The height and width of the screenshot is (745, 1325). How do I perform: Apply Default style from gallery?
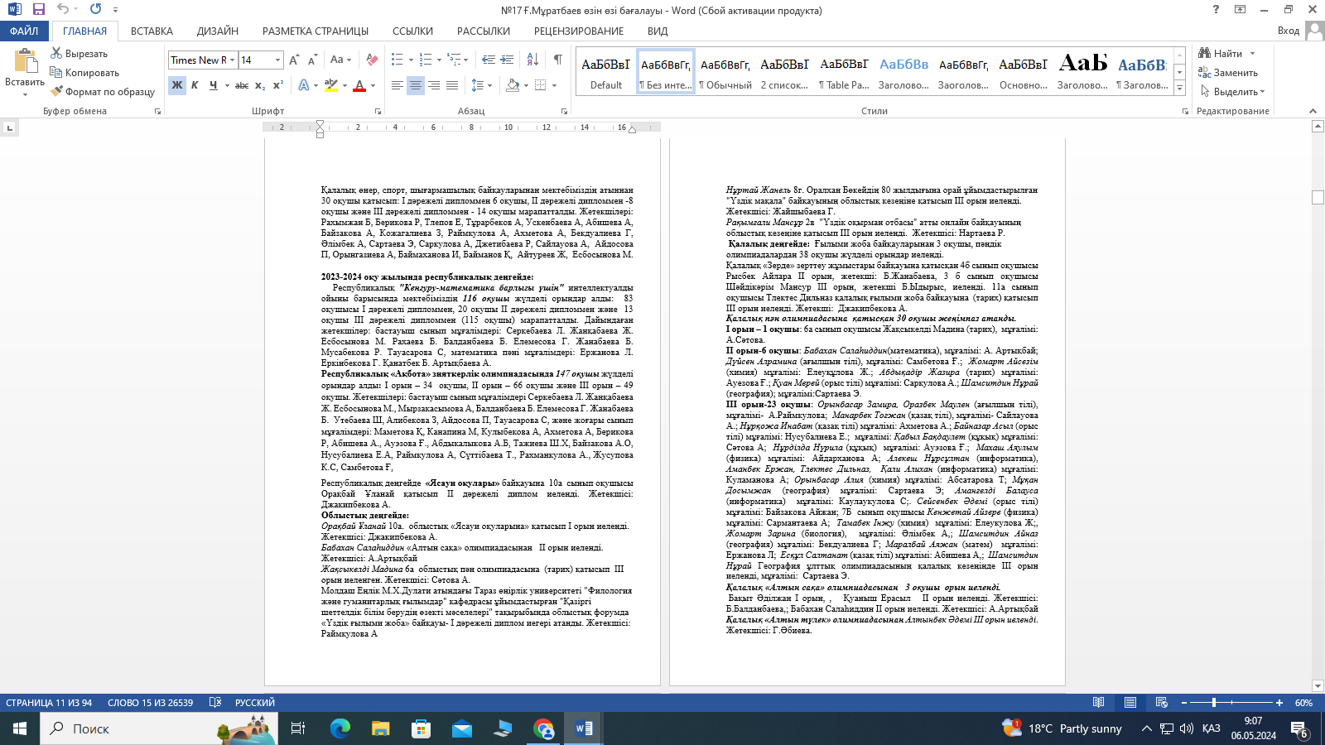point(606,73)
